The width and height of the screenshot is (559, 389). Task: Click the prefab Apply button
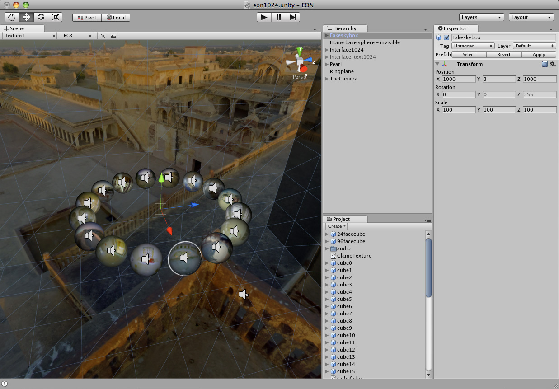coord(539,55)
